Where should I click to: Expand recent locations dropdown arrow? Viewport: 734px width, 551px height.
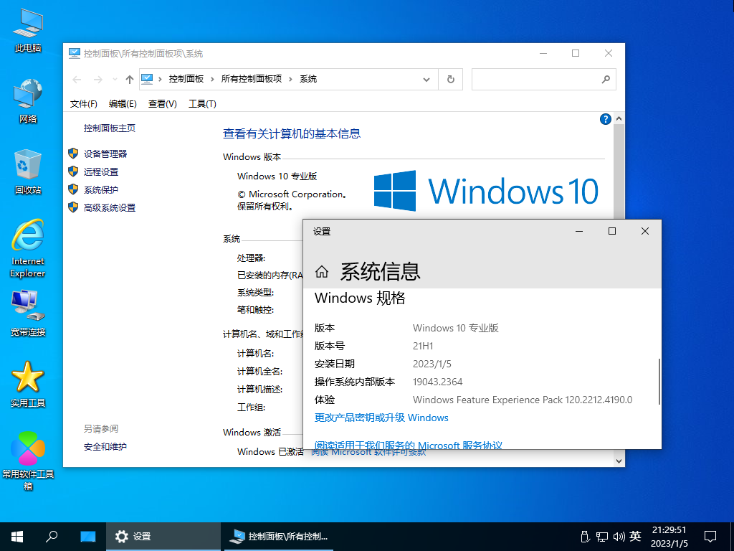pyautogui.click(x=115, y=80)
